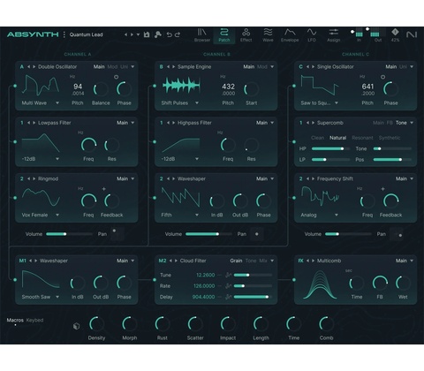
Task: Click the Density macro knob
Action: (96, 324)
